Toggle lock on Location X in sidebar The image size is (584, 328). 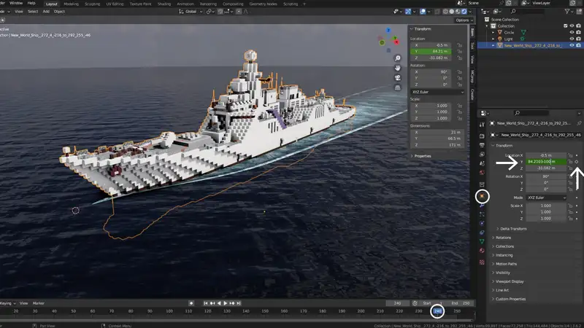(x=459, y=44)
